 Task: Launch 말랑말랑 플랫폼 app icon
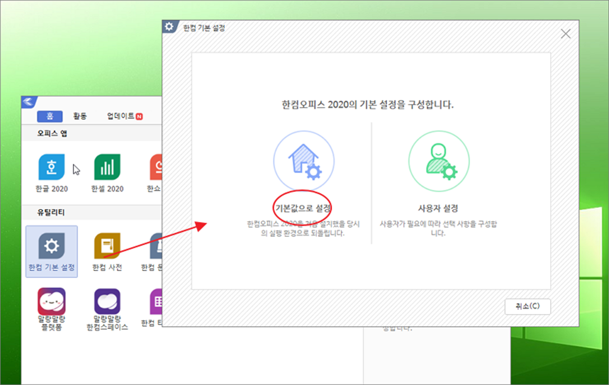pos(51,301)
